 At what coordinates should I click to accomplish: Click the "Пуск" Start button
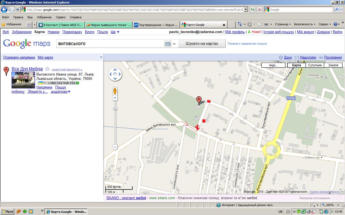7,212
